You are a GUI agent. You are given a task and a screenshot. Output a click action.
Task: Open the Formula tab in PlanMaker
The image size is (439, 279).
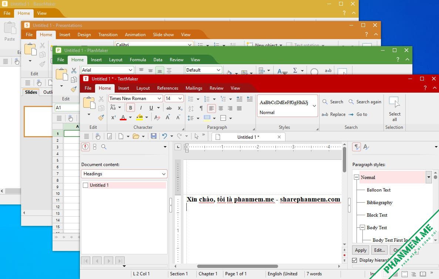[x=138, y=60]
